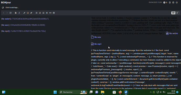Switch to Markdown editor mode
This screenshot has height=95, width=181.
coord(173,13)
